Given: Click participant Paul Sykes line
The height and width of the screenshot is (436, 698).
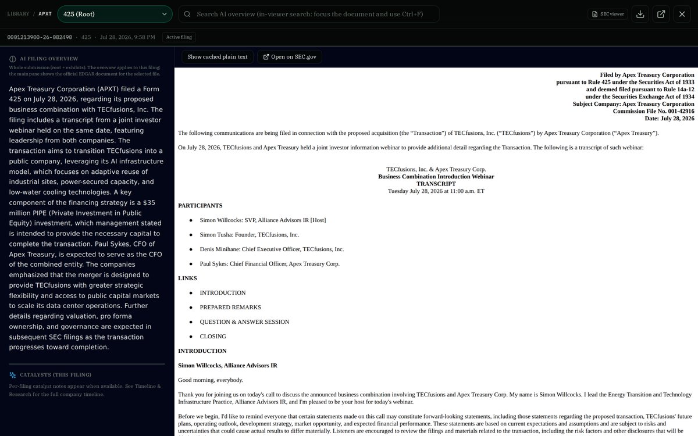Looking at the screenshot, I should [x=270, y=264].
